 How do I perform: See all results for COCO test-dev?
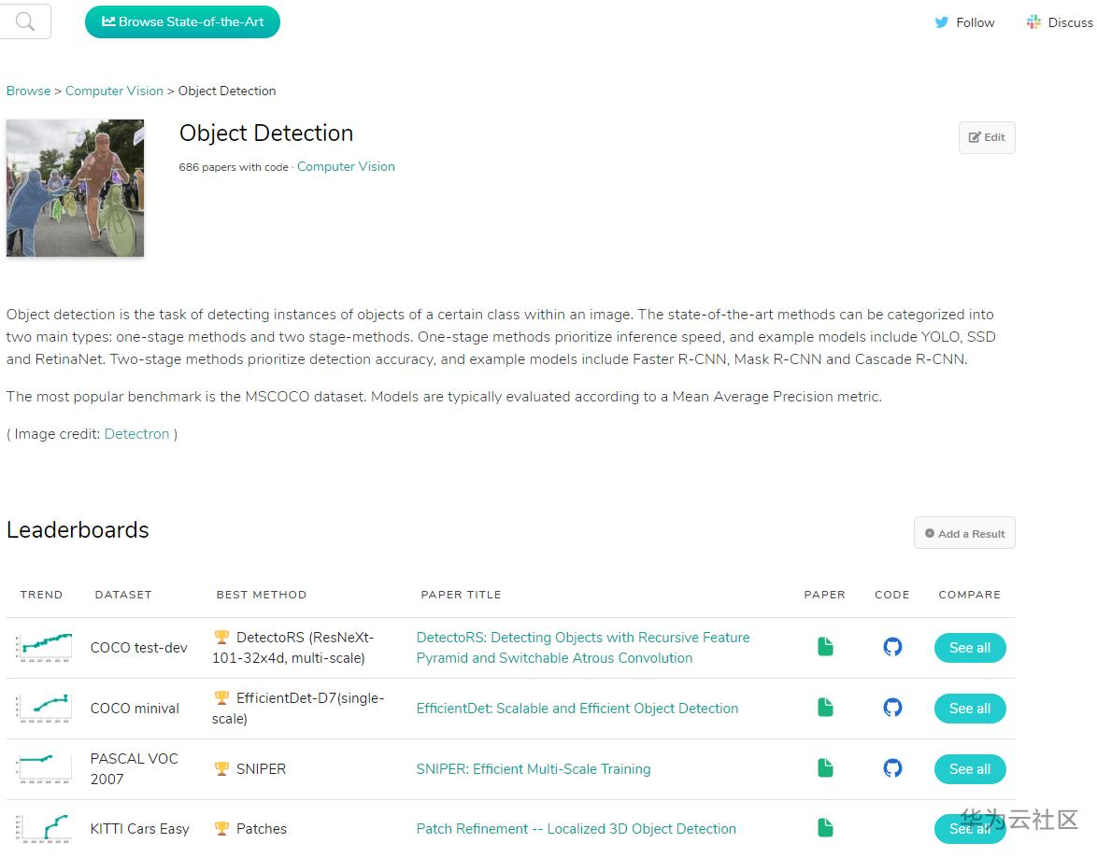(969, 648)
